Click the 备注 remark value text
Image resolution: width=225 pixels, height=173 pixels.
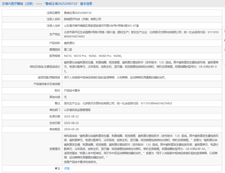pos(118,103)
